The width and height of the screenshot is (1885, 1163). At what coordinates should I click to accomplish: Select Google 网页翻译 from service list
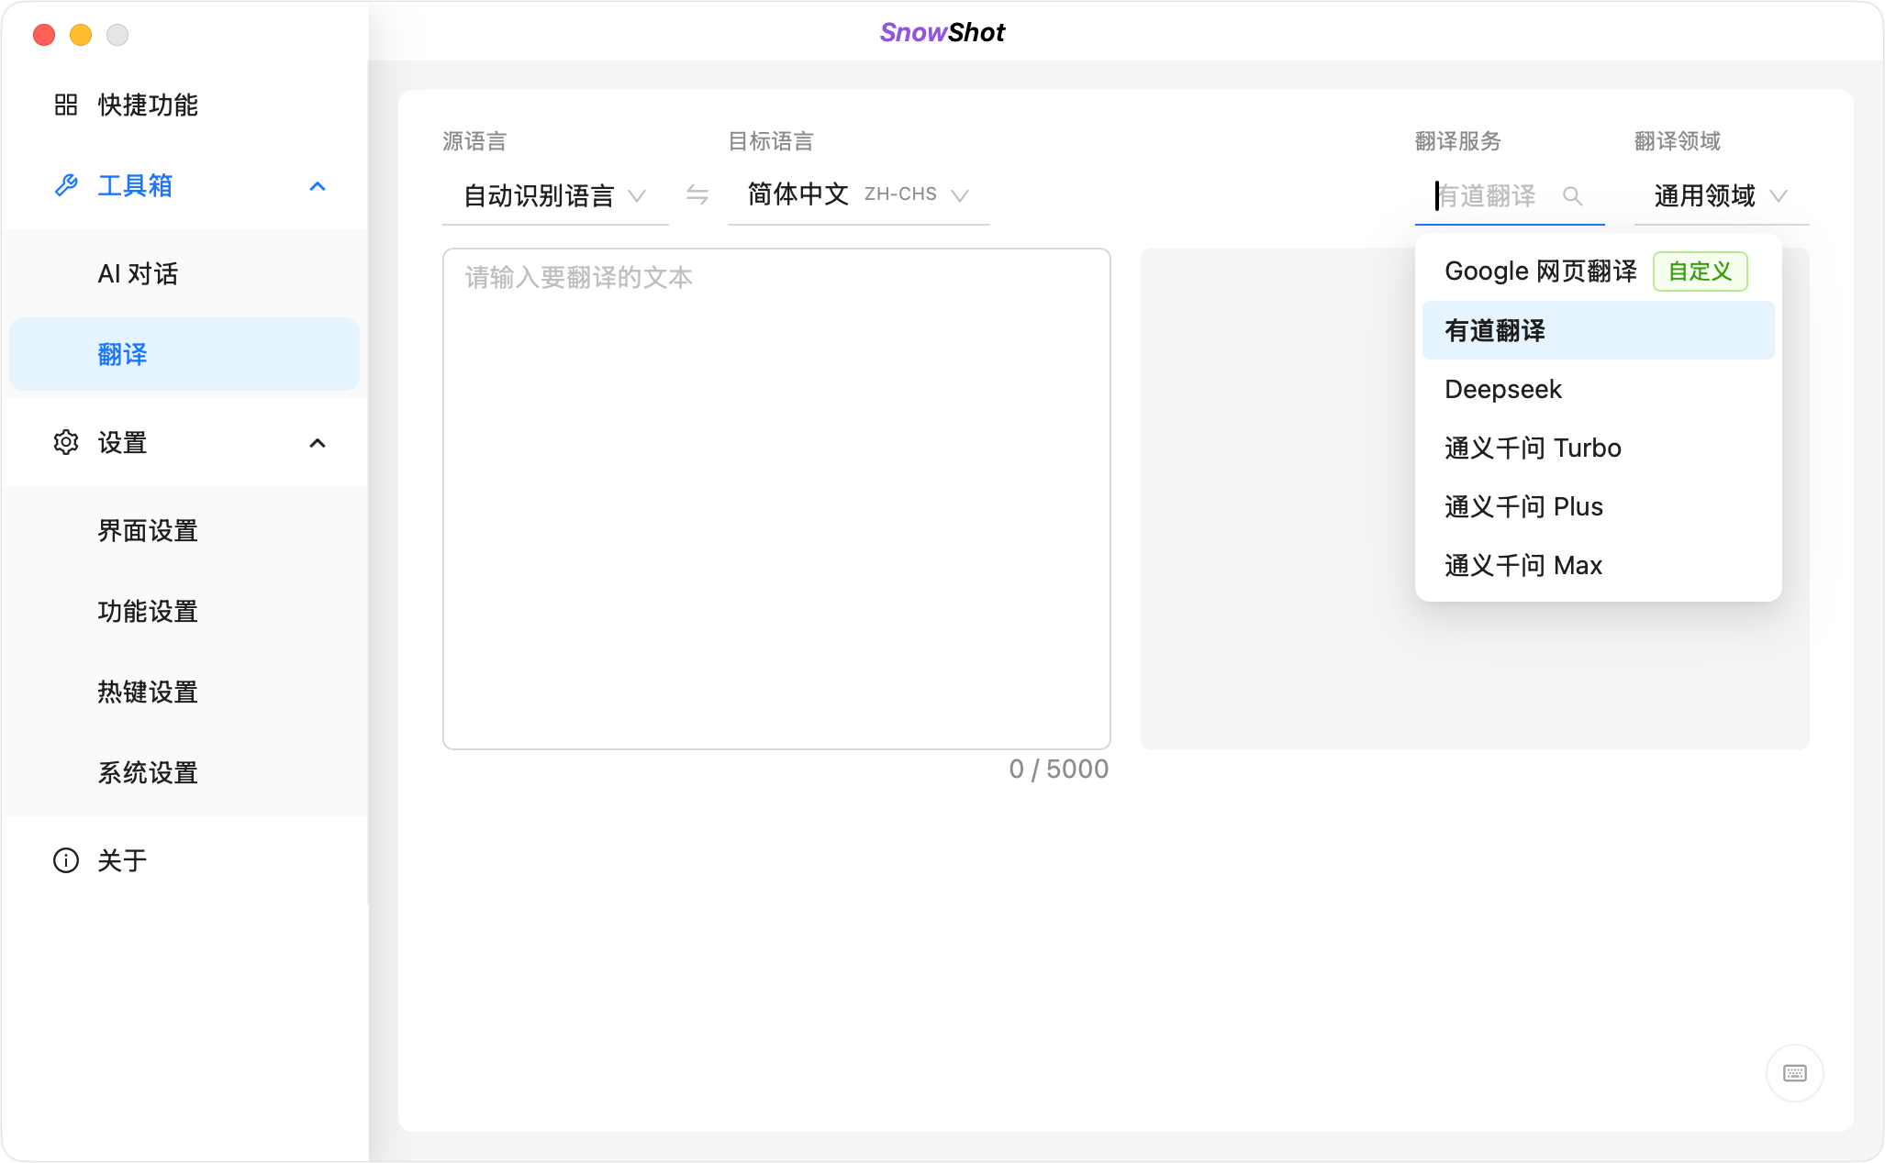click(1542, 271)
